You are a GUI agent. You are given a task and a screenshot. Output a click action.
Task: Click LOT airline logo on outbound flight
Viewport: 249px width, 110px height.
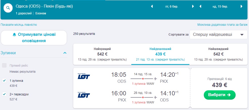pos(84,76)
